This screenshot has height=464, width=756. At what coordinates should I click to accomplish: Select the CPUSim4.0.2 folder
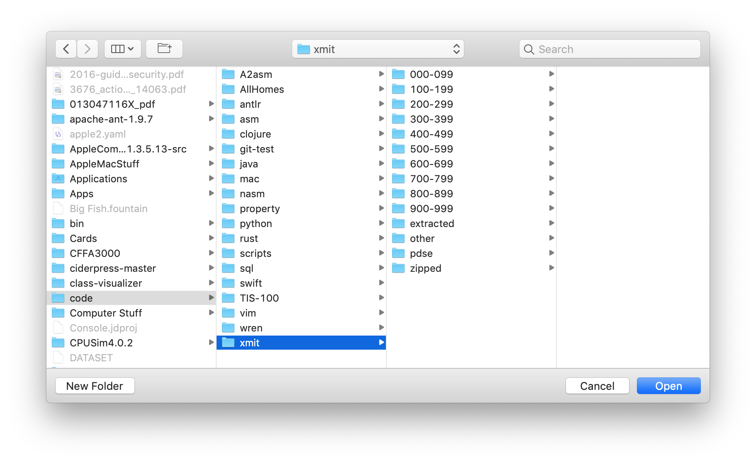click(131, 343)
